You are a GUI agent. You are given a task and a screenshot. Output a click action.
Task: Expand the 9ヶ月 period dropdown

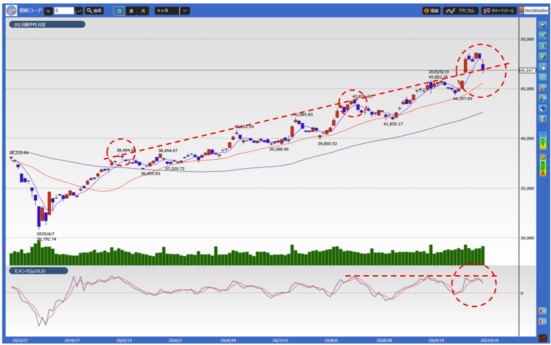[185, 10]
